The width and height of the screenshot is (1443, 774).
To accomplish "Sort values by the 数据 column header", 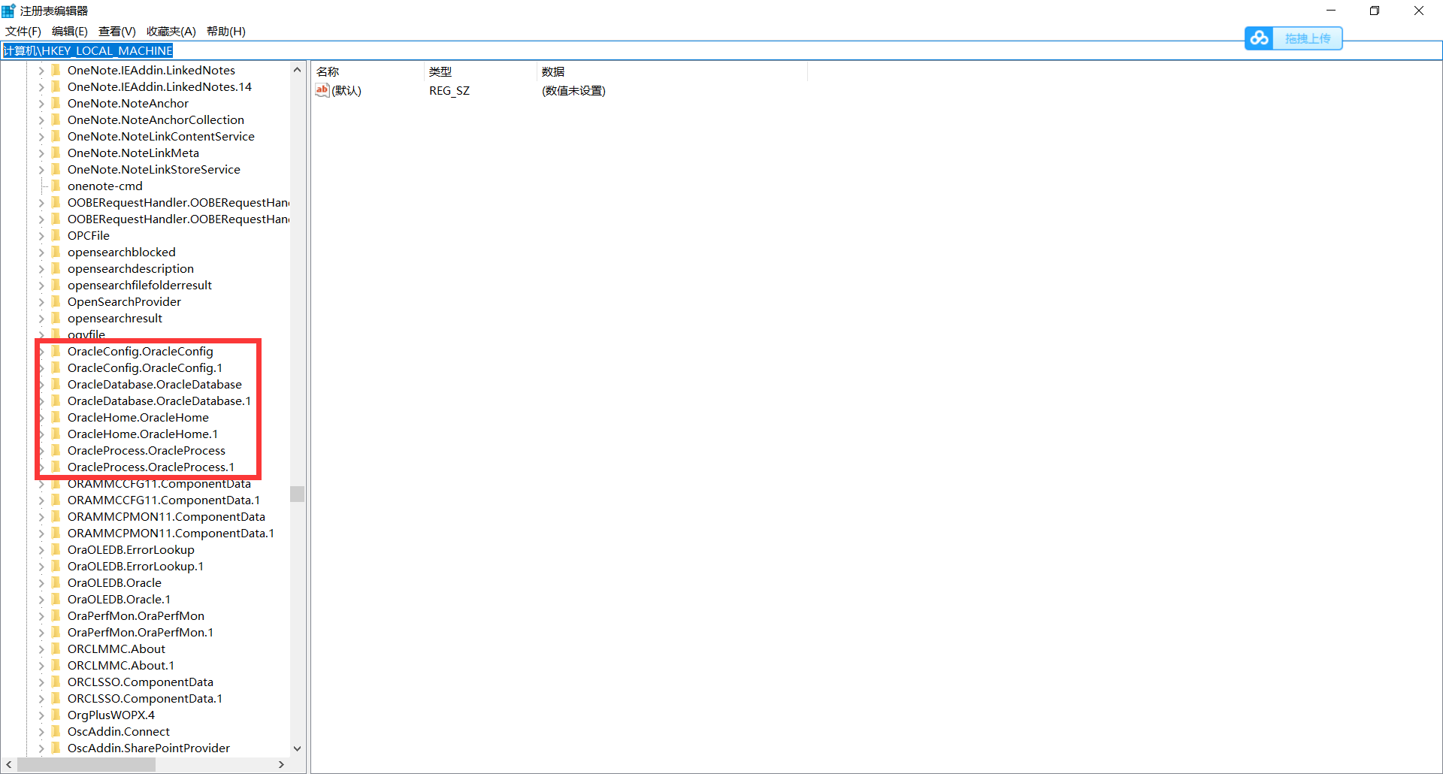I will pyautogui.click(x=672, y=71).
